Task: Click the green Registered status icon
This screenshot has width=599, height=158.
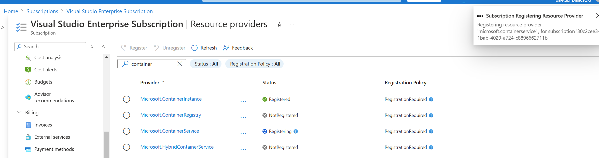Action: [x=265, y=99]
